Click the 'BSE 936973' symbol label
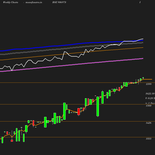 59,2
